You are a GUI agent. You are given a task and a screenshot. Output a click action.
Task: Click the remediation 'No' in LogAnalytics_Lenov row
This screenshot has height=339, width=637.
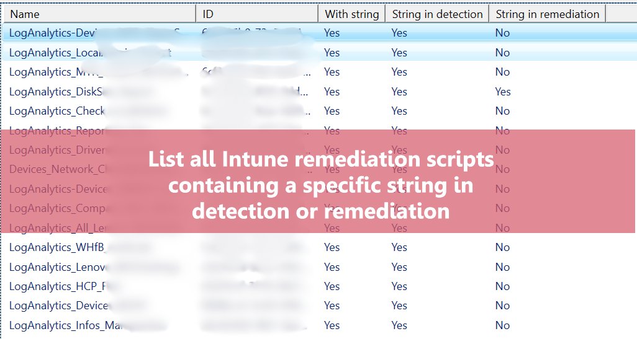(502, 267)
